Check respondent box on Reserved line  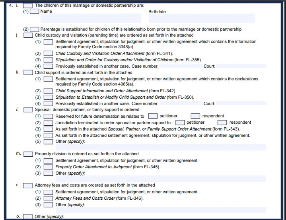pos(195,116)
